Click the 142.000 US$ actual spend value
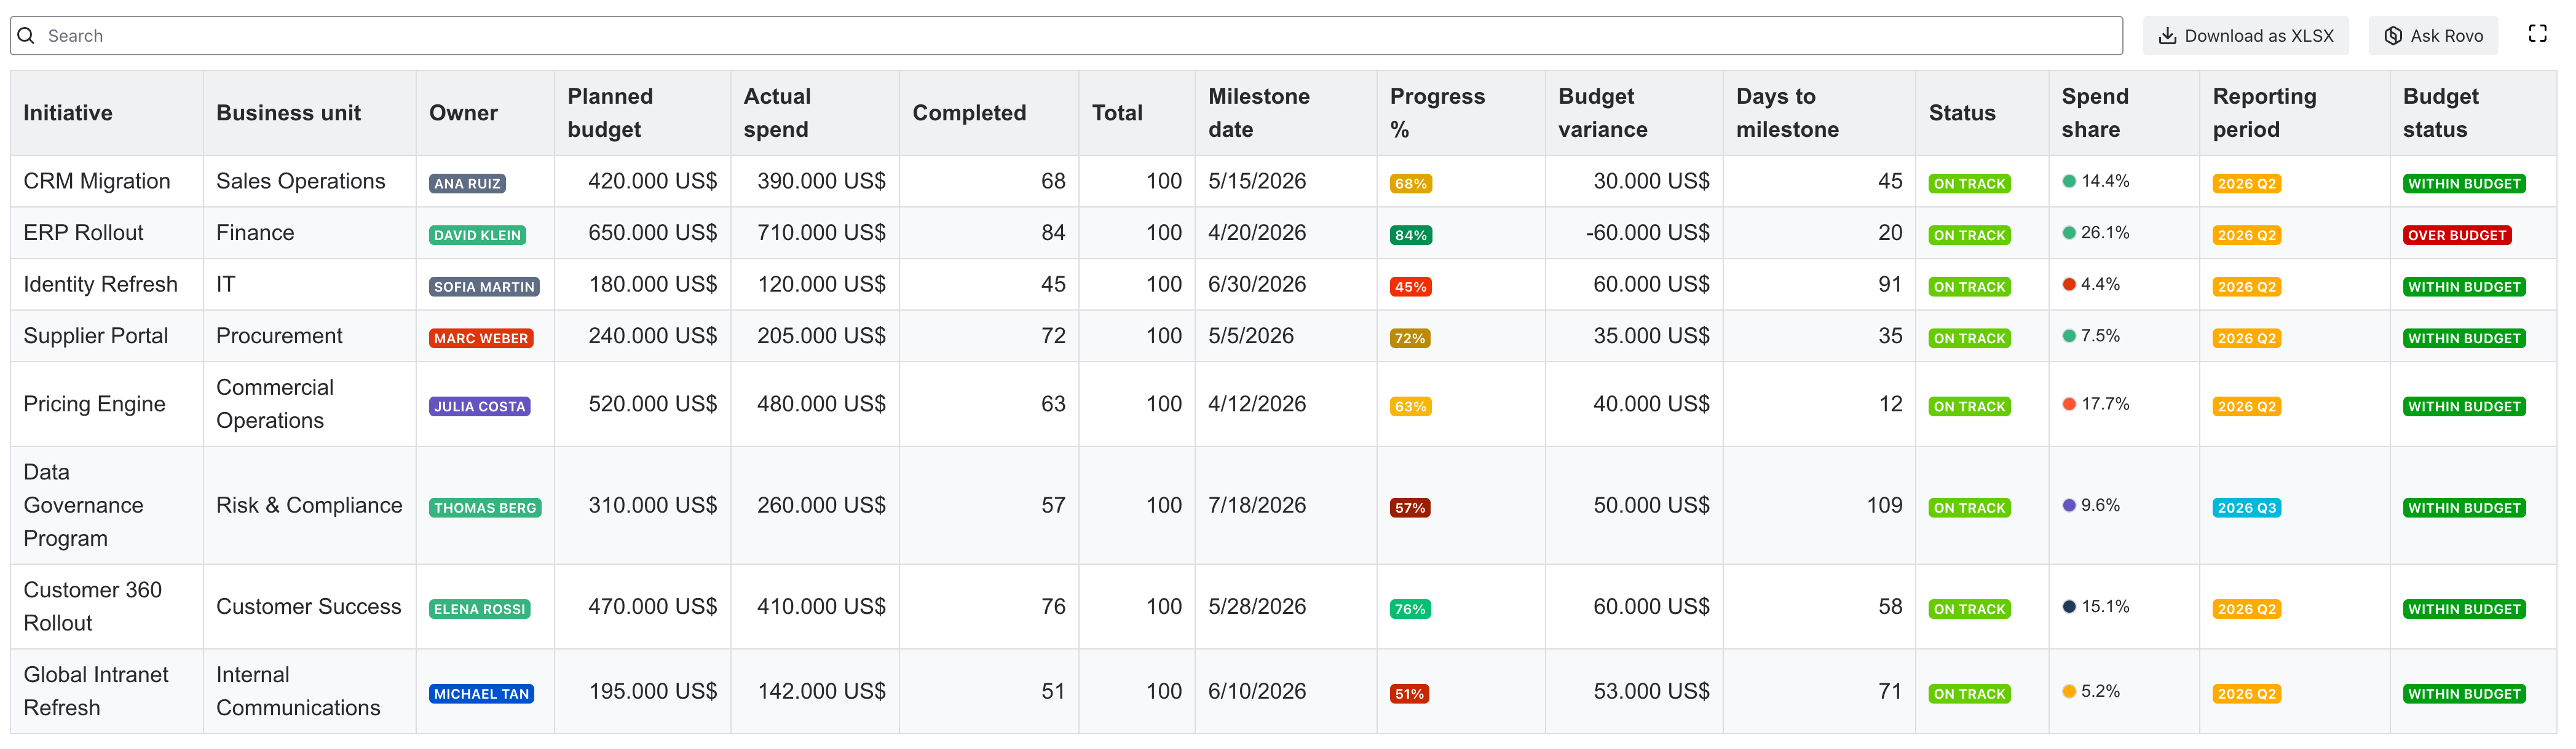 pos(821,691)
